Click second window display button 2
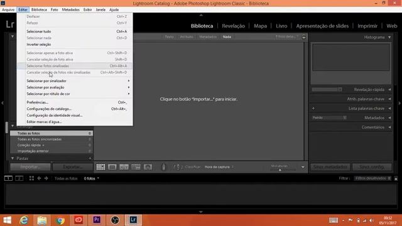 coord(19,178)
